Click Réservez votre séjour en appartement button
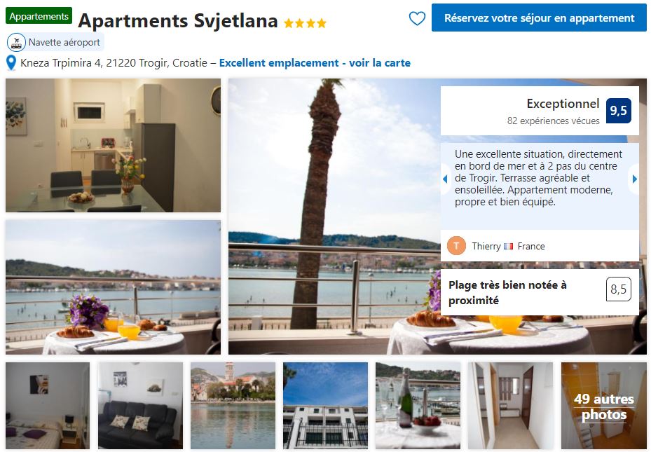Viewport: 651px width, 452px height. (x=539, y=18)
